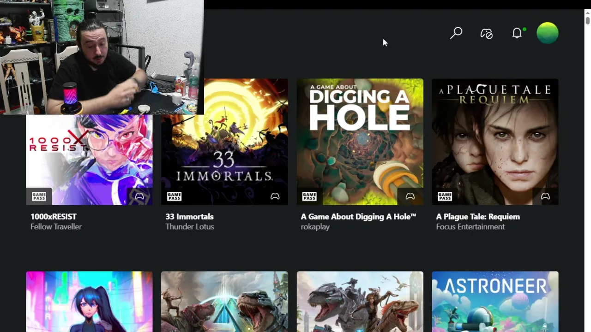Open the notifications bell
The width and height of the screenshot is (591, 332).
pos(518,33)
